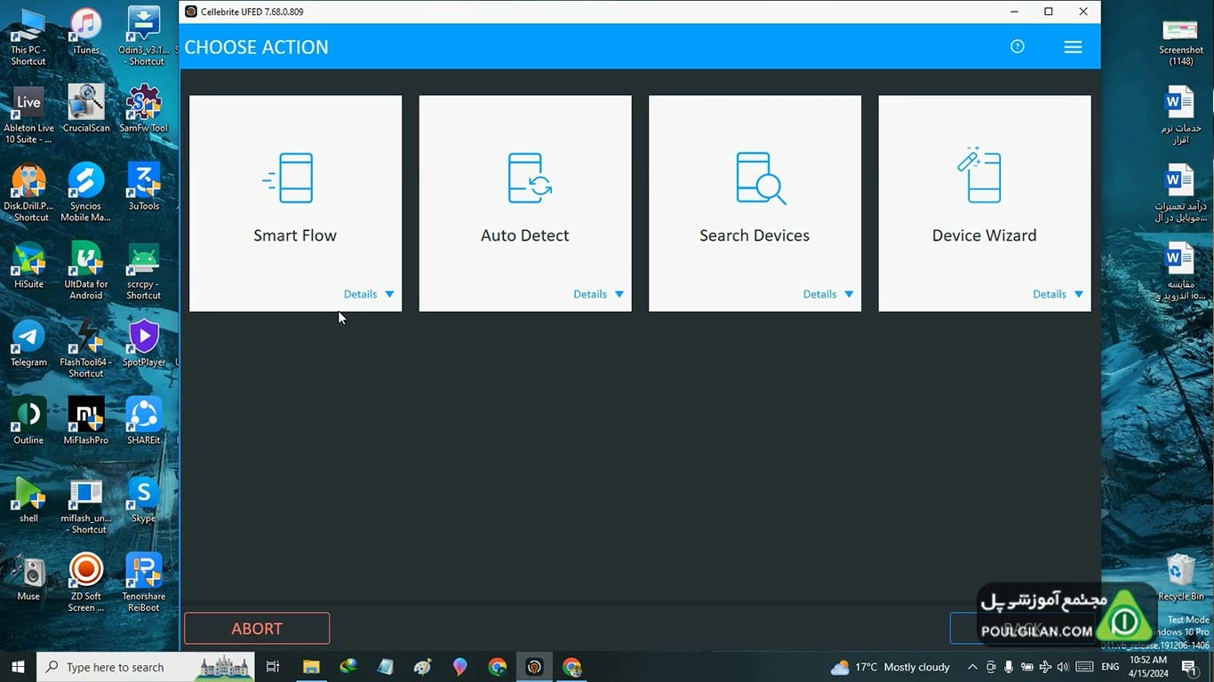Open the notification center icon
Image resolution: width=1214 pixels, height=682 pixels.
pyautogui.click(x=1190, y=667)
